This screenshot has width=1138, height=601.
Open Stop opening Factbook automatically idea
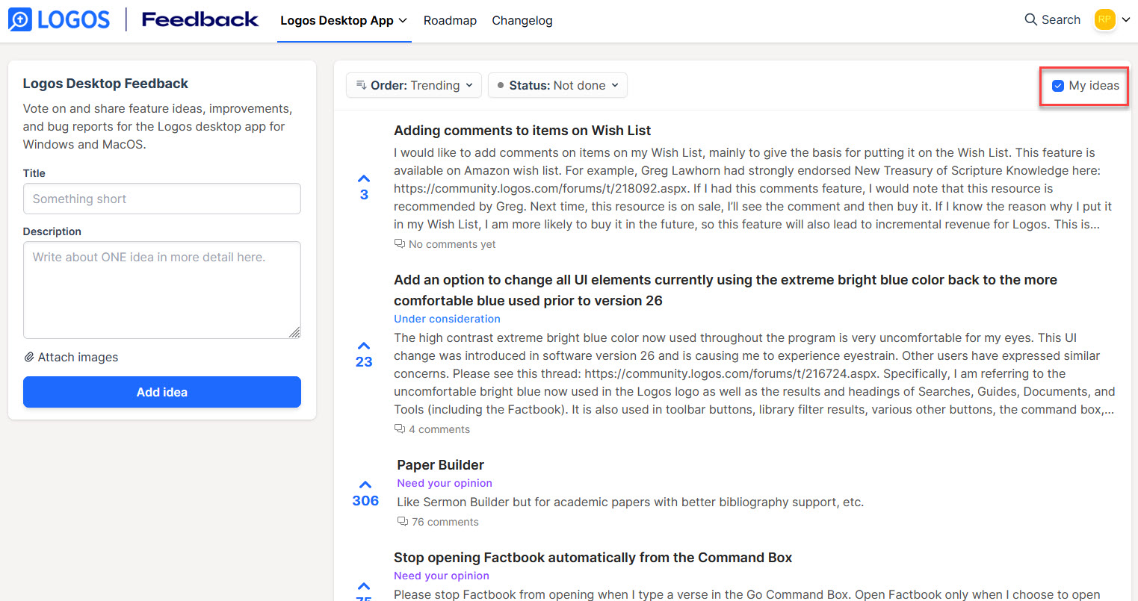coord(593,558)
